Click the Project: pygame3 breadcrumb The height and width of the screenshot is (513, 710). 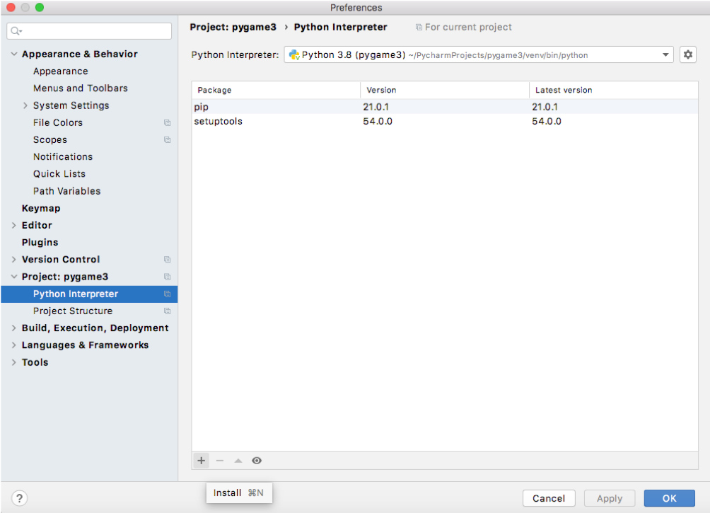tap(233, 27)
